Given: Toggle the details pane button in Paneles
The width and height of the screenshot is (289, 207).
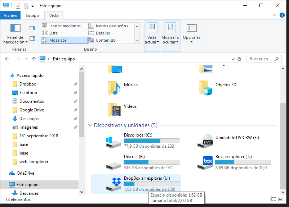Looking at the screenshot, I should pyautogui.click(x=32, y=38).
